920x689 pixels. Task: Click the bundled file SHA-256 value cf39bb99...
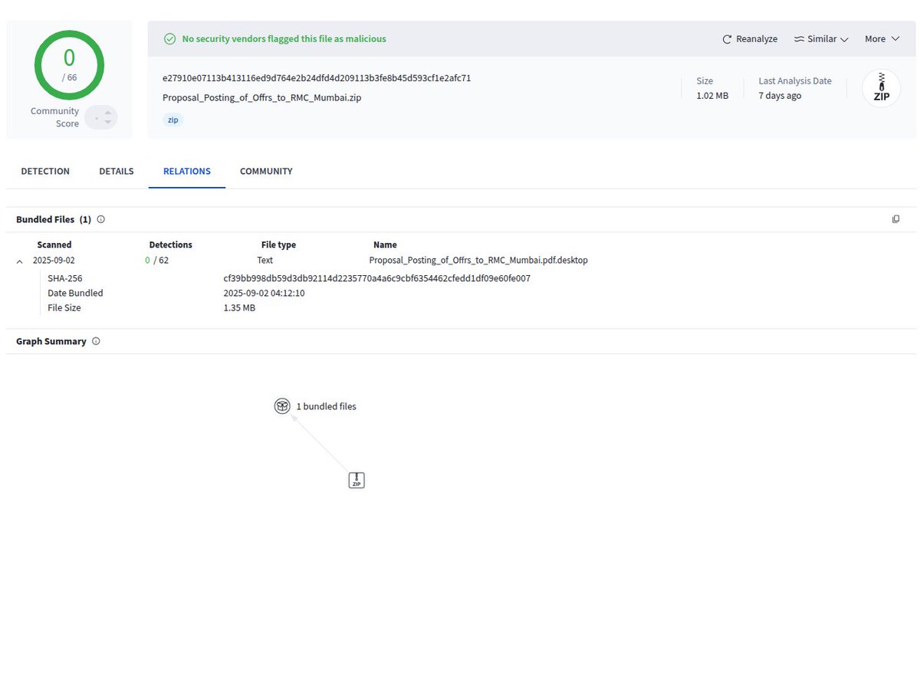[x=376, y=278]
